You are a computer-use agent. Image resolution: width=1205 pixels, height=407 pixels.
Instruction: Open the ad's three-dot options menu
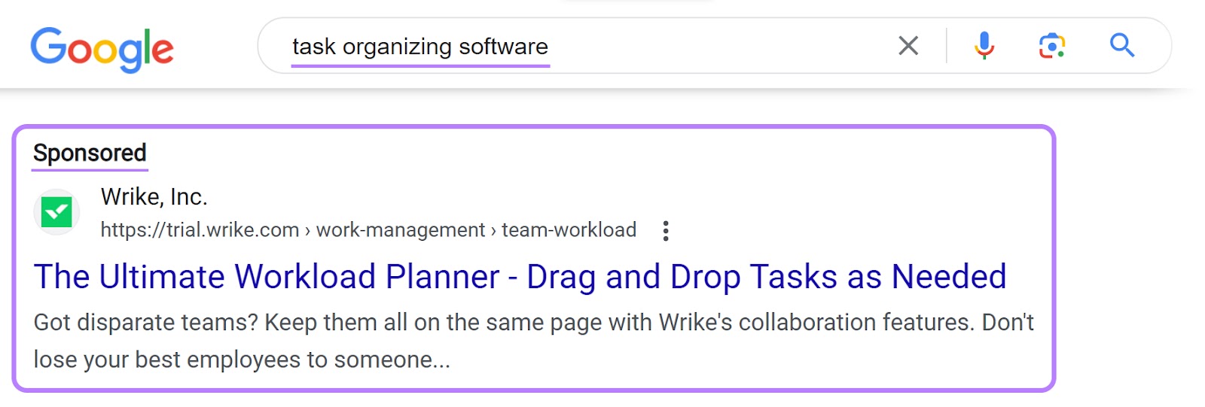click(x=665, y=231)
